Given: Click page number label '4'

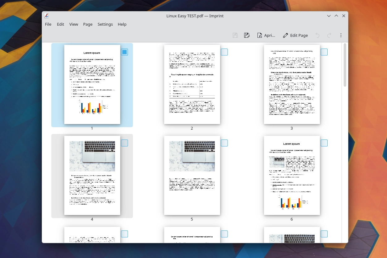Looking at the screenshot, I should click(92, 219).
